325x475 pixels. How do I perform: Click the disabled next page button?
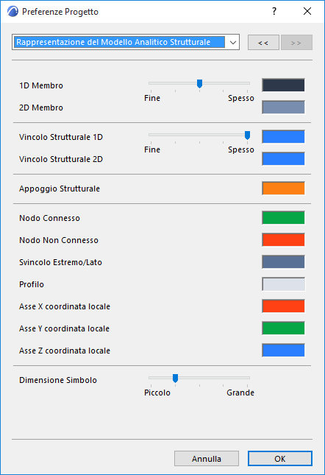296,43
